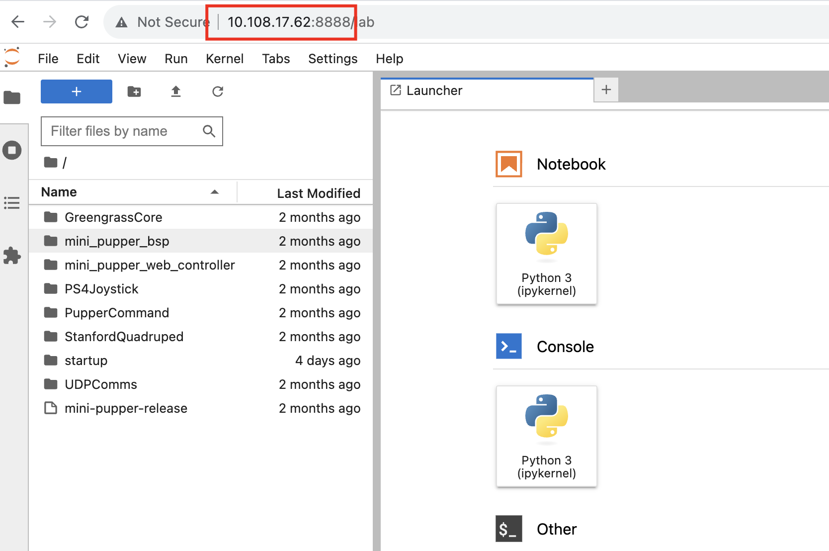Click the New Folder icon in file browser
The width and height of the screenshot is (829, 551).
click(134, 92)
